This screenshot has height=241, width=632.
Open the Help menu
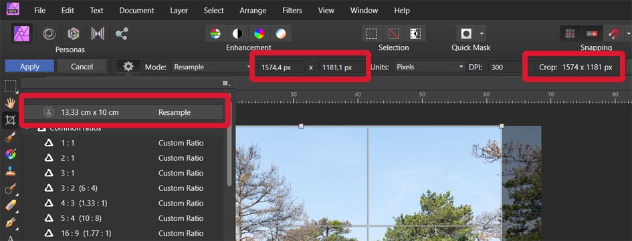[401, 11]
